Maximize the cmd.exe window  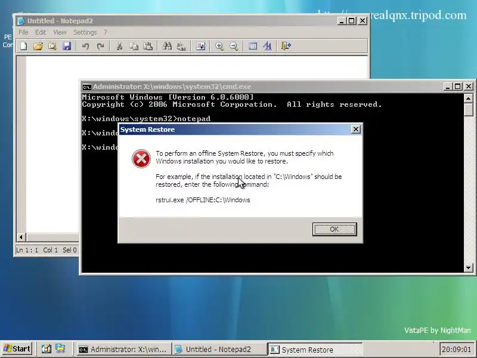point(457,87)
